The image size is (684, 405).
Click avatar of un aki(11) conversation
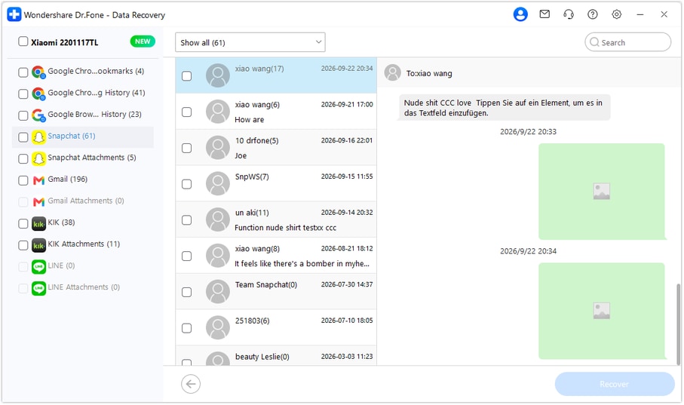click(218, 219)
